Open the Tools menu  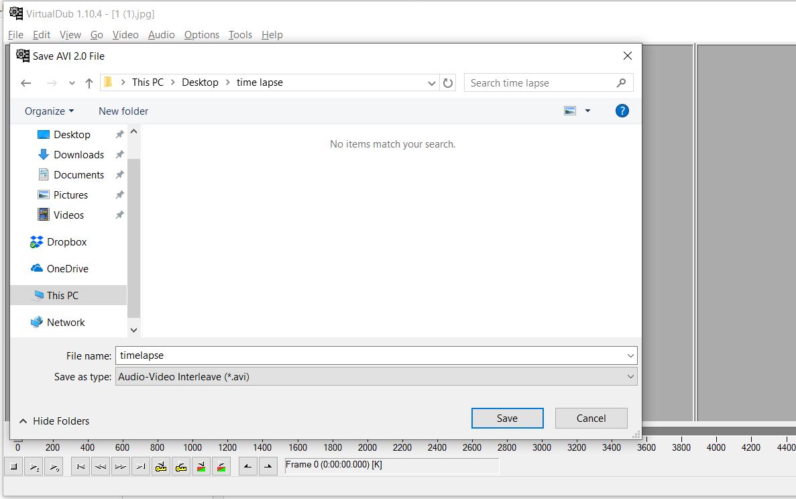240,34
